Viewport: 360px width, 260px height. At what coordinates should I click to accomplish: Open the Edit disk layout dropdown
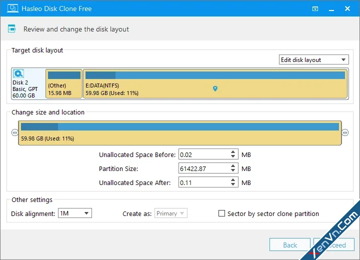click(313, 59)
